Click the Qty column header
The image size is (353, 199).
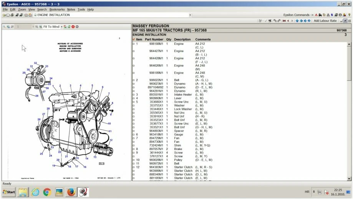[169, 39]
